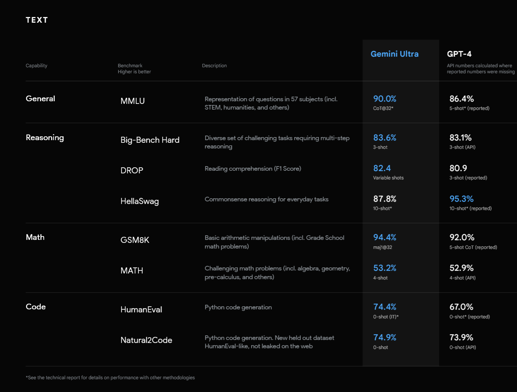Select the MATH benchmark name
Viewport: 517px width, 392px height.
click(132, 270)
